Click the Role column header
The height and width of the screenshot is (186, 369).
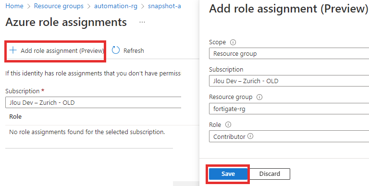point(15,117)
